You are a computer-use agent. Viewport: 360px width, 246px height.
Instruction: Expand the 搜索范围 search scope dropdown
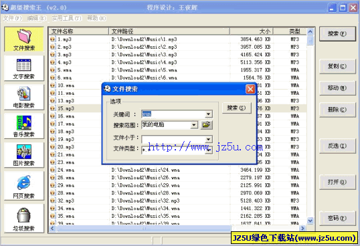pyautogui.click(x=194, y=125)
